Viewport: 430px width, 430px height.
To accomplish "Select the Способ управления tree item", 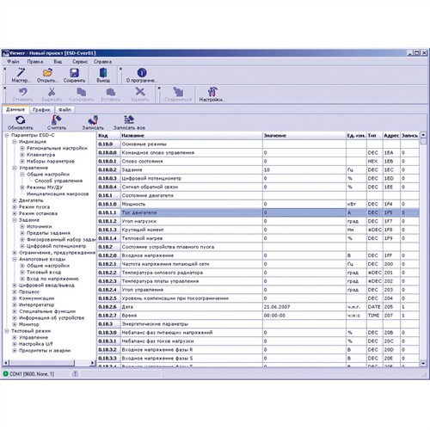I will coord(58,181).
